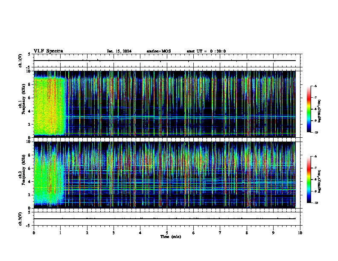Click the "station=MOS" header label
Viewport: 338px width, 261px height.
tap(159, 51)
